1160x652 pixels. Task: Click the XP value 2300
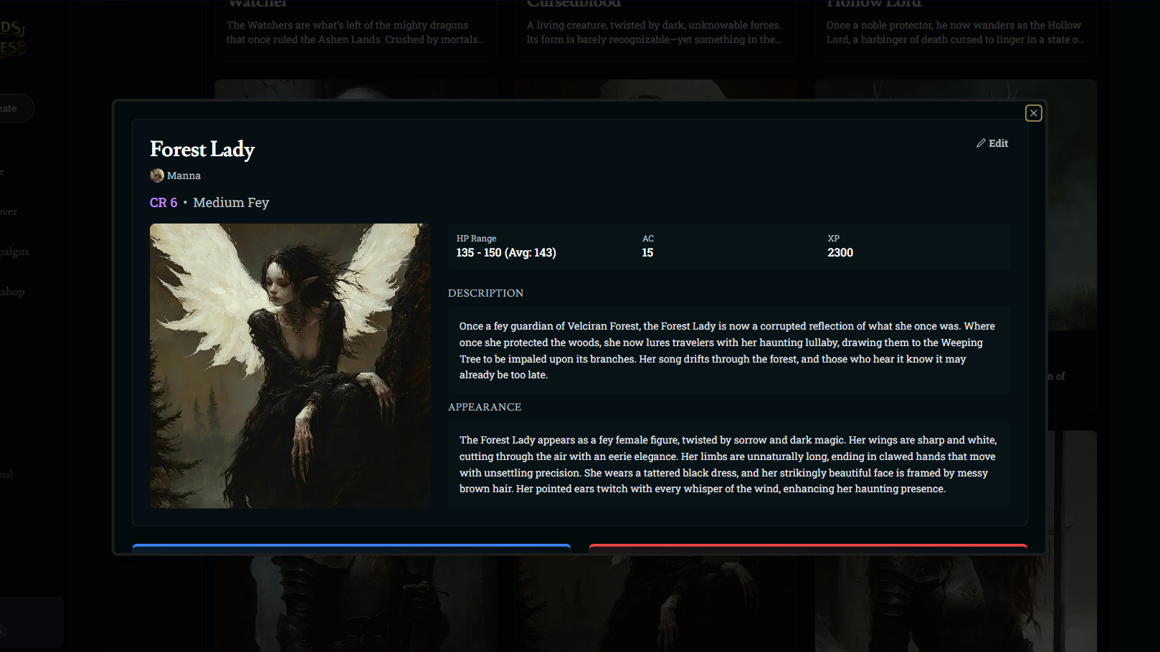point(840,253)
